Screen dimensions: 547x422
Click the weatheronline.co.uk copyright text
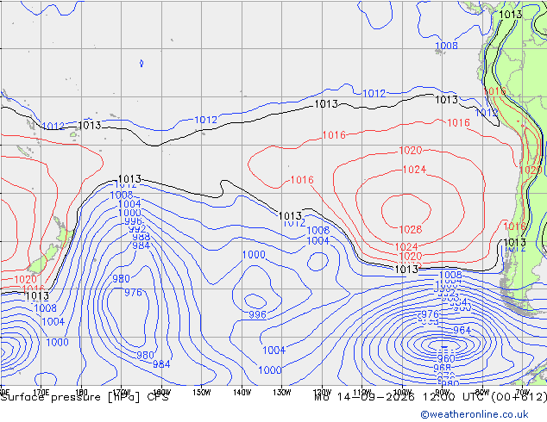(x=475, y=414)
